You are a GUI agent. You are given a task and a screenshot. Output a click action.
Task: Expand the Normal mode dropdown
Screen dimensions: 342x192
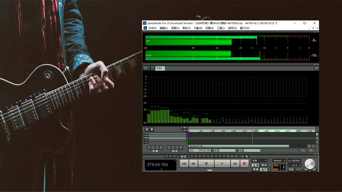pos(279,161)
